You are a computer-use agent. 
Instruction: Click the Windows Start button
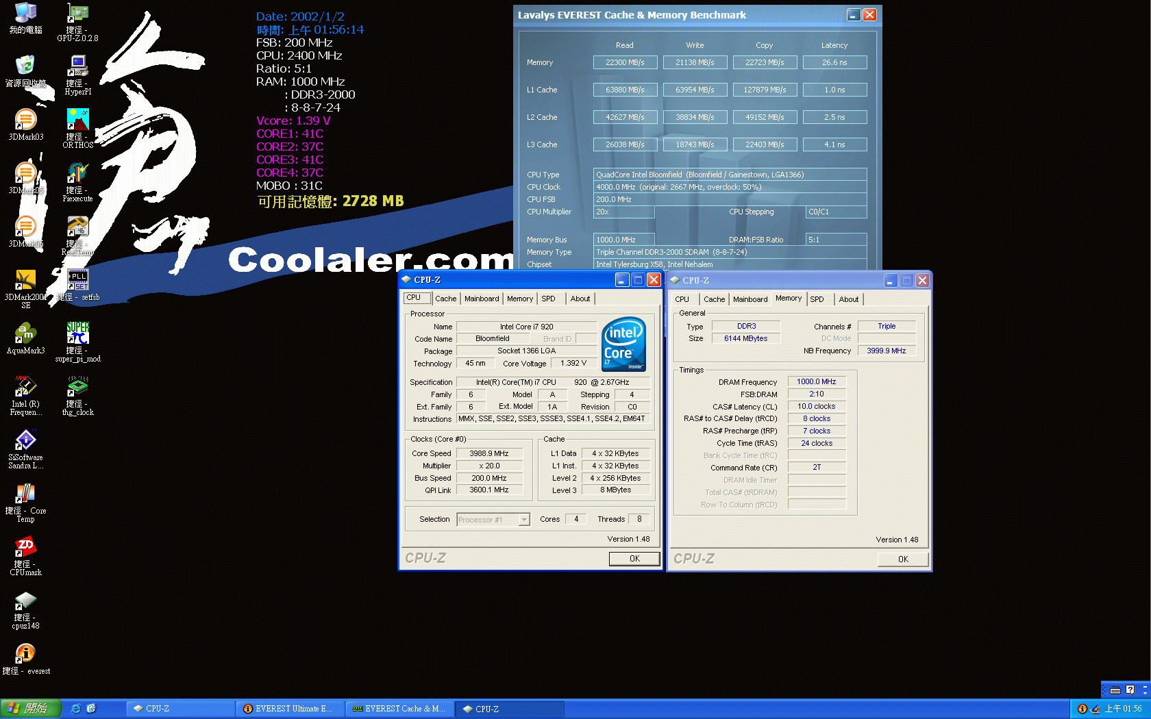coord(31,709)
